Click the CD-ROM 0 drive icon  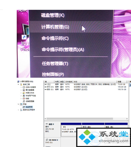click(x=47, y=139)
